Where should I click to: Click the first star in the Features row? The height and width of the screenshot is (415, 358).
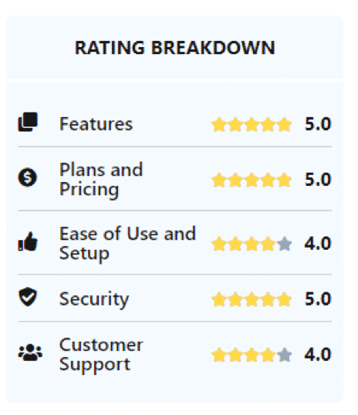[x=219, y=124]
